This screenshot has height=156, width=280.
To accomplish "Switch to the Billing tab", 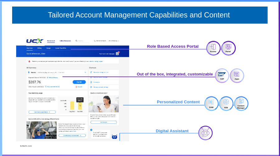I will click(x=40, y=48).
